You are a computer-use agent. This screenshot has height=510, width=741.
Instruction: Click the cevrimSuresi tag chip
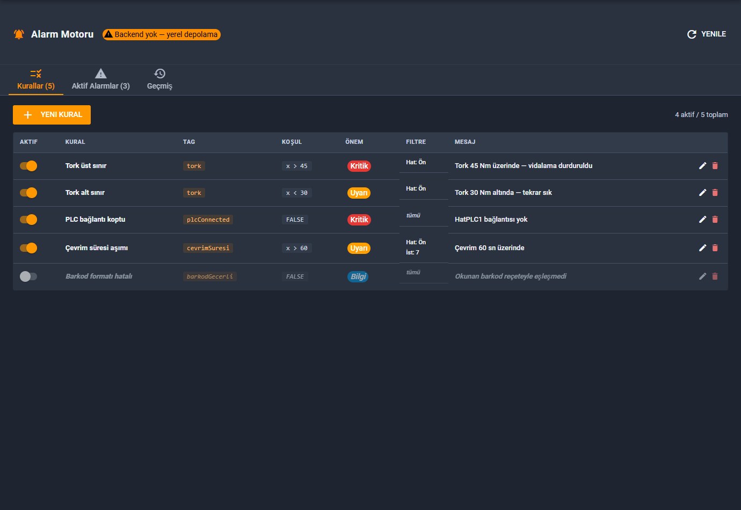tap(208, 248)
